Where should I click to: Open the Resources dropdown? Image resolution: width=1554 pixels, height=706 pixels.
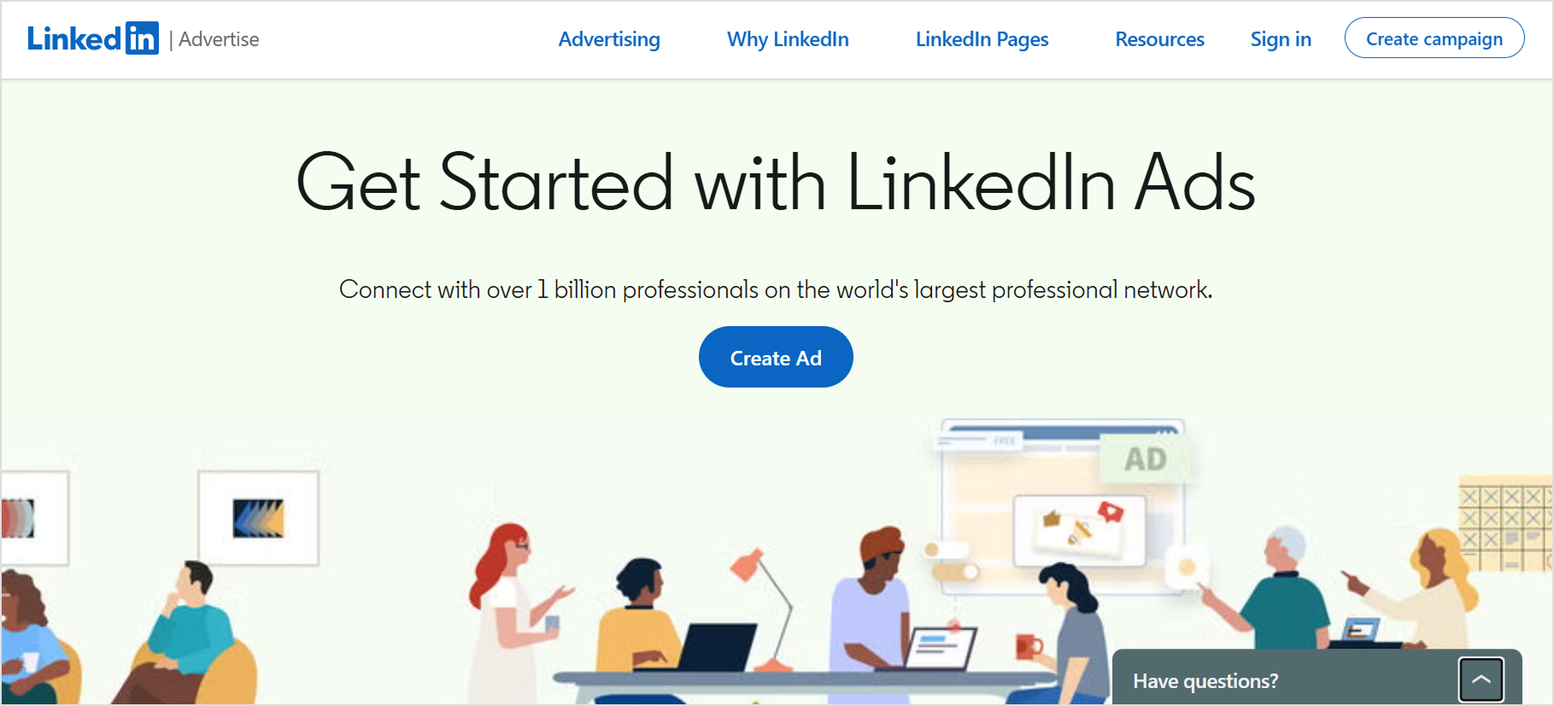(1158, 39)
